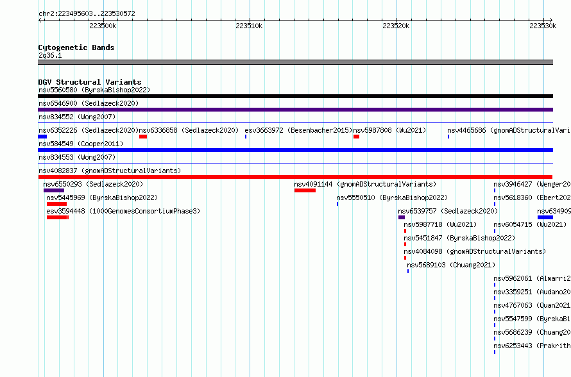Click red block under nsv5987808

[356, 137]
